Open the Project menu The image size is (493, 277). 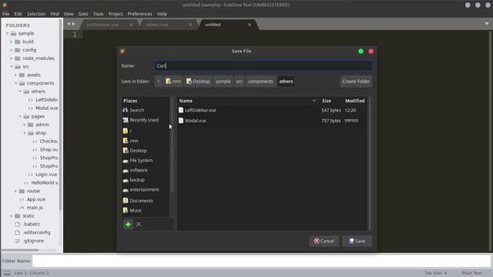116,14
